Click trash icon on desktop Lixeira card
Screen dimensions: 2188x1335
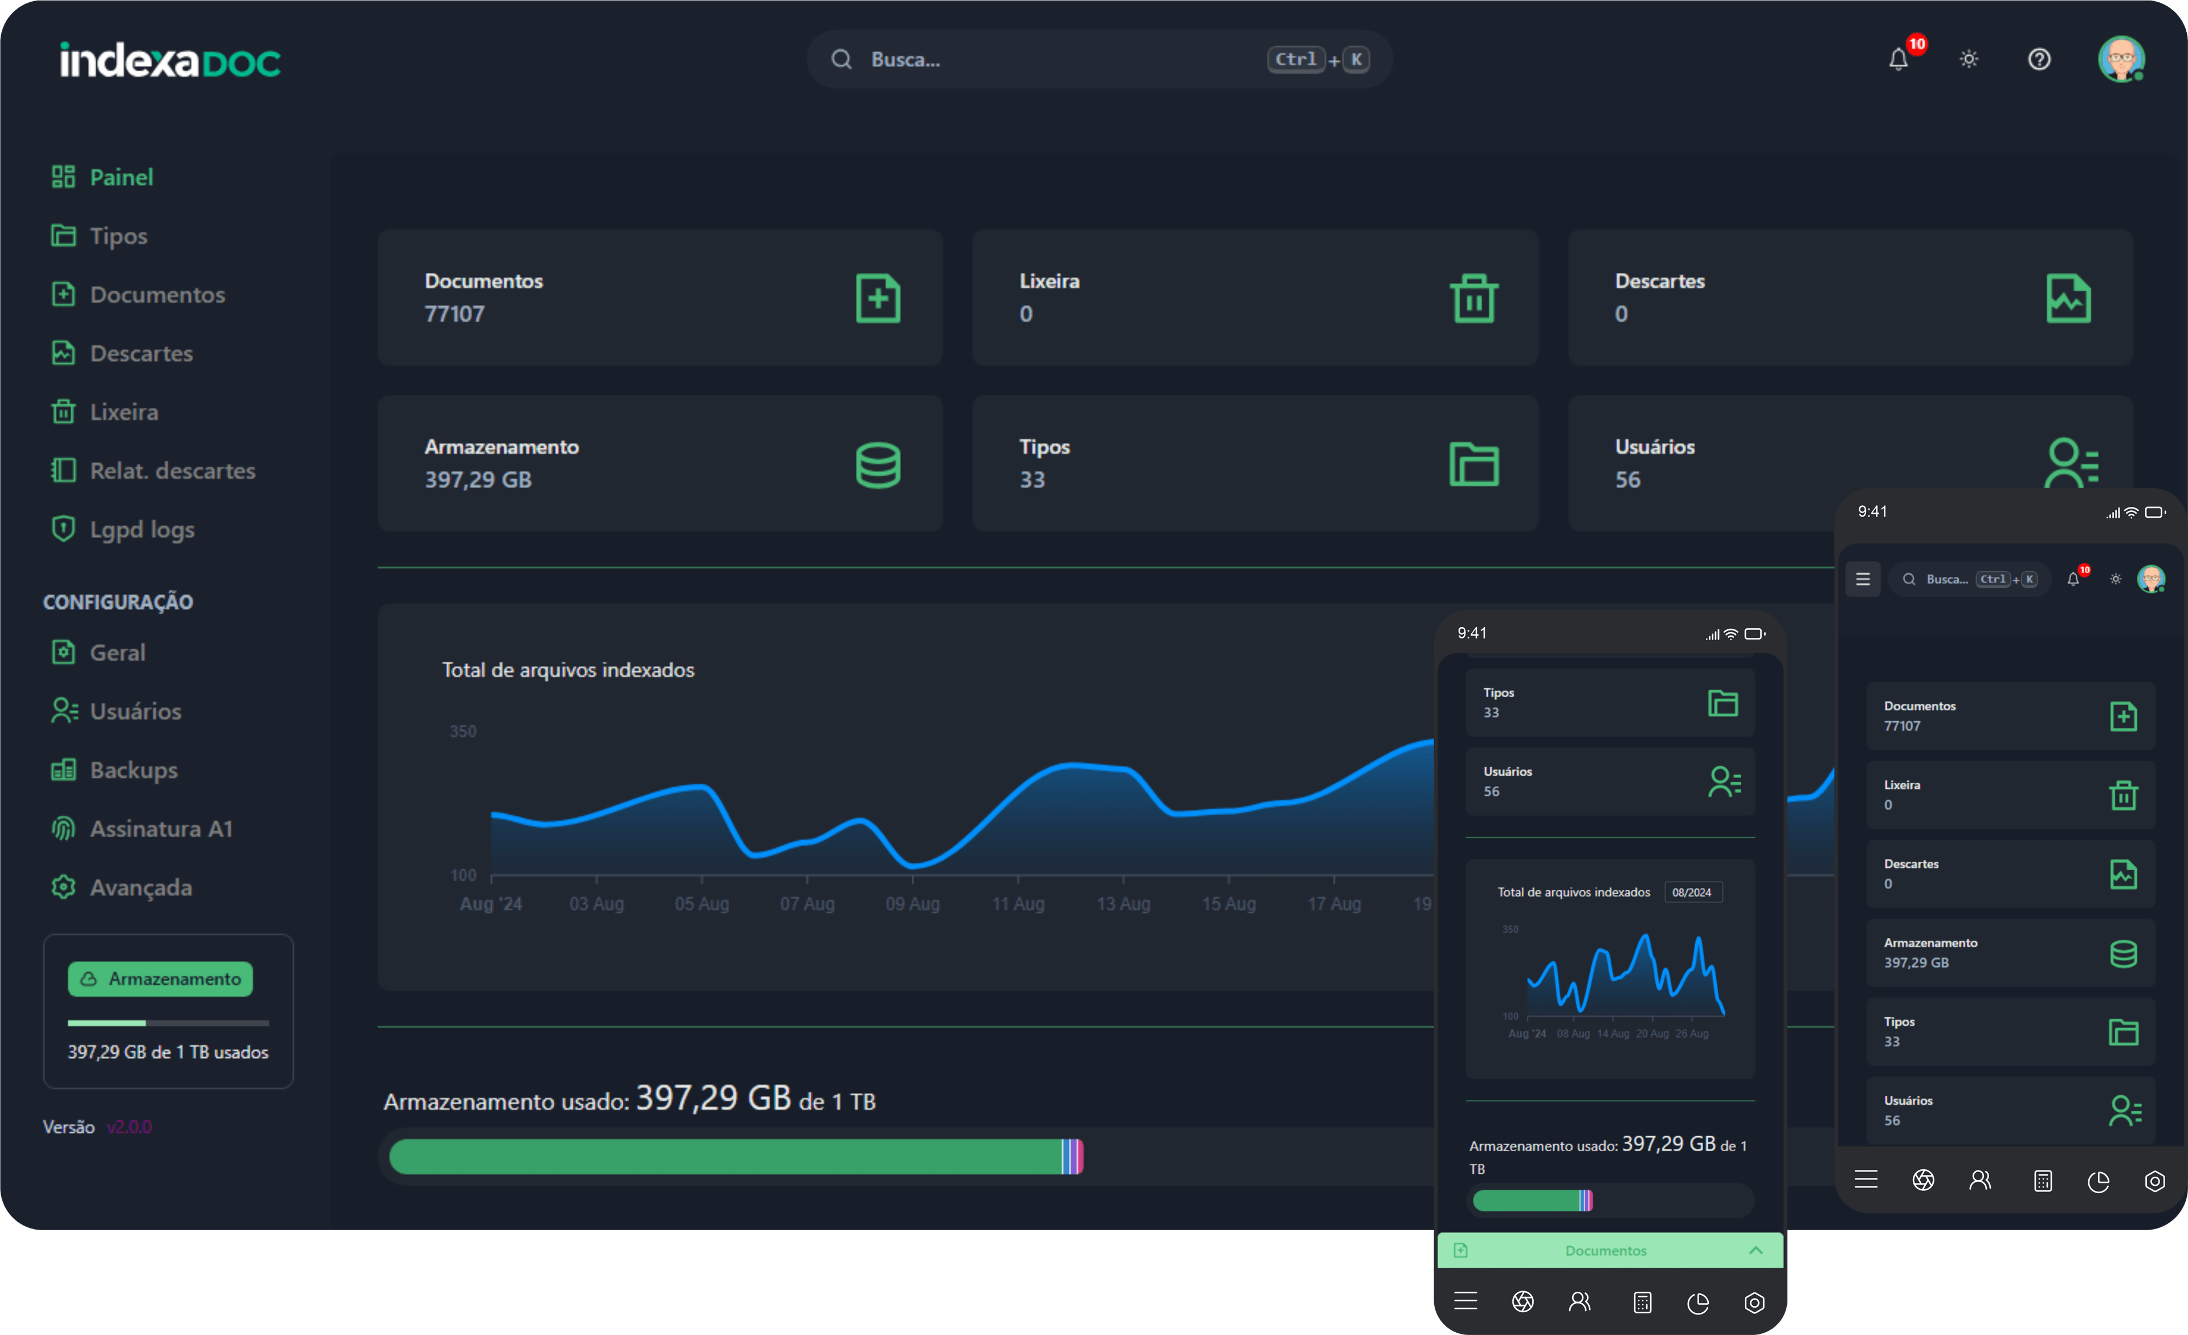click(1474, 298)
